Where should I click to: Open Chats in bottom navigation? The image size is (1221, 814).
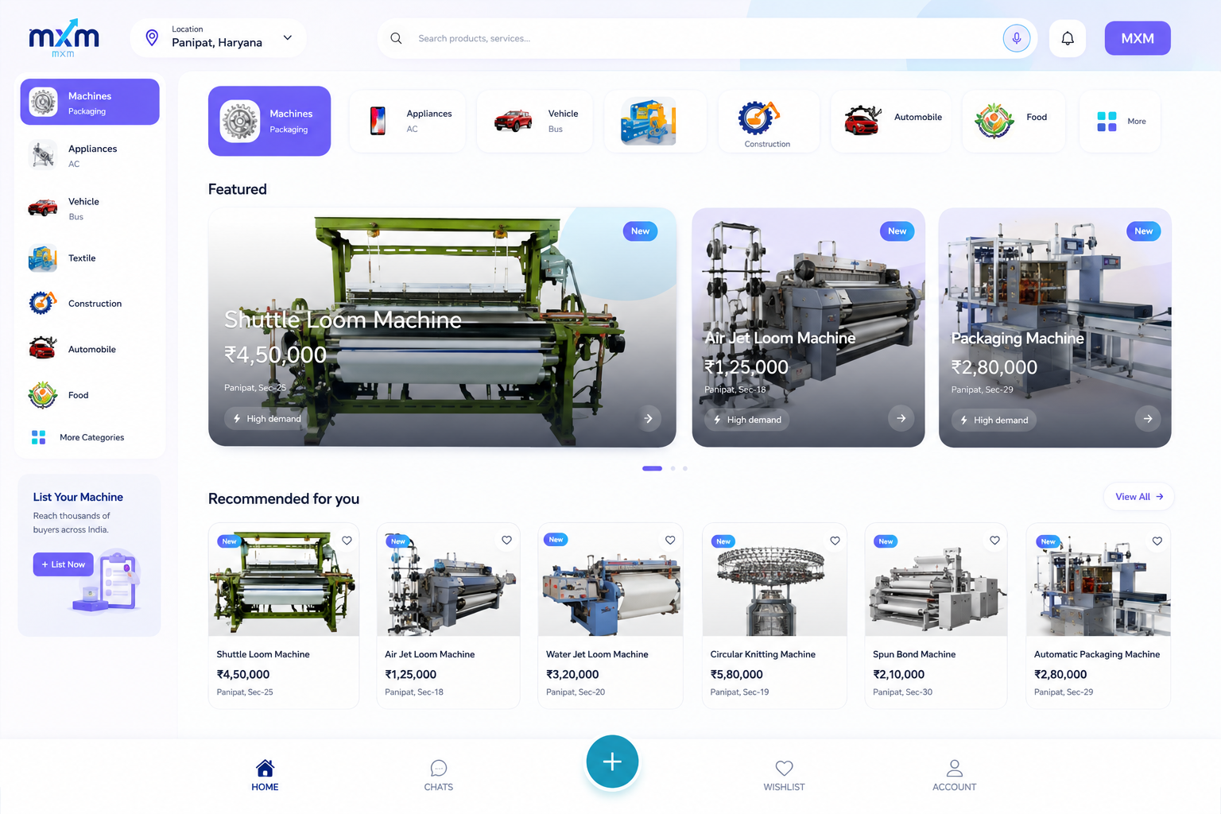[x=439, y=775]
